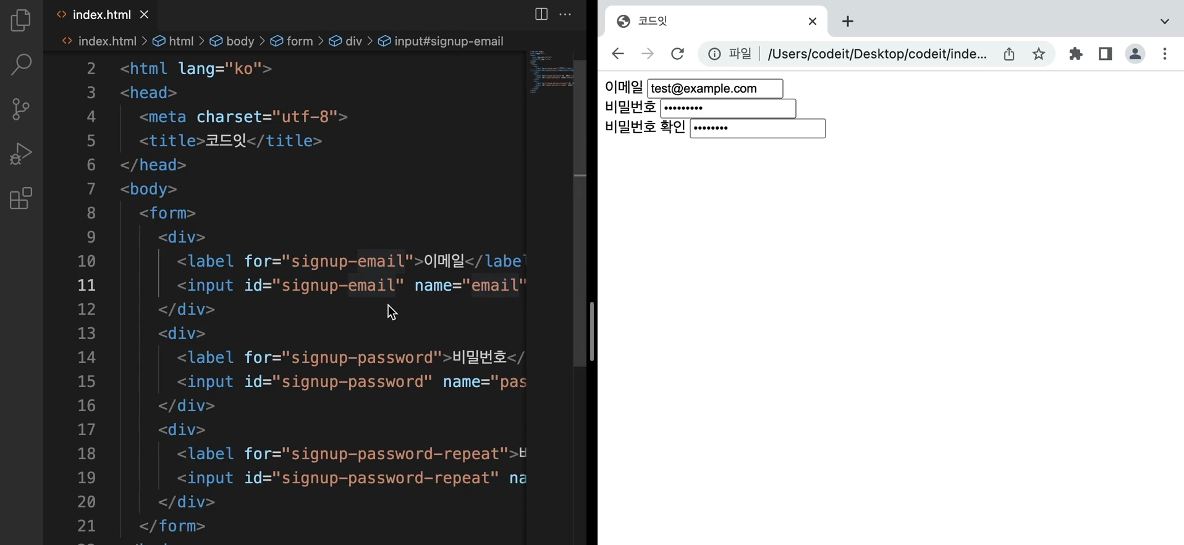Click input#signup-email breadcrumb segment
Screen dimensions: 1184x545
click(x=441, y=41)
